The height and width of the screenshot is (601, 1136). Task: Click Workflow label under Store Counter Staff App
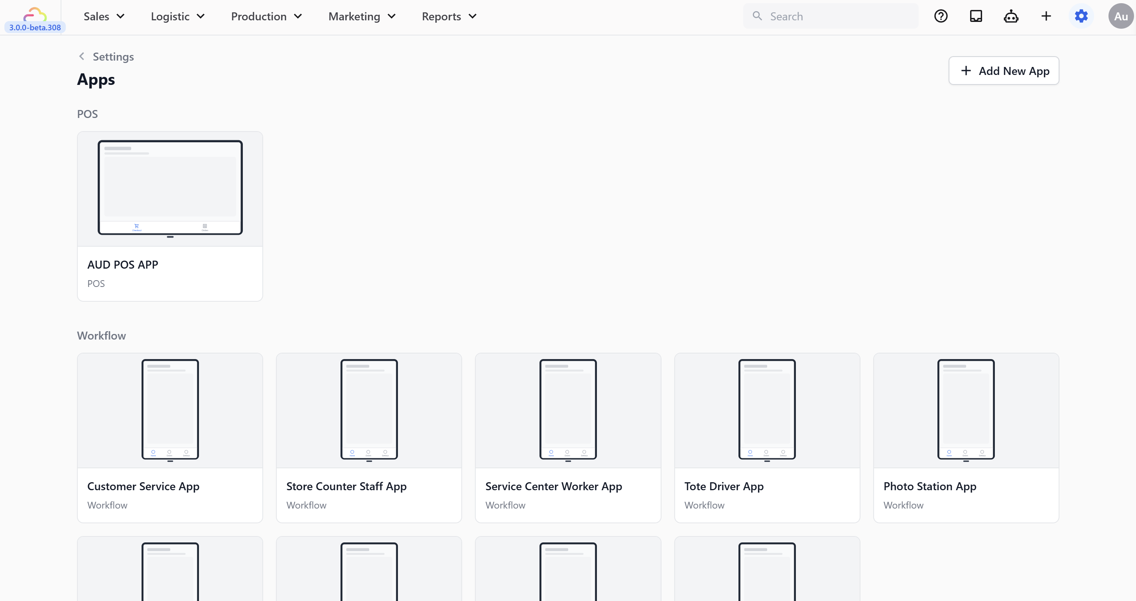pyautogui.click(x=306, y=505)
